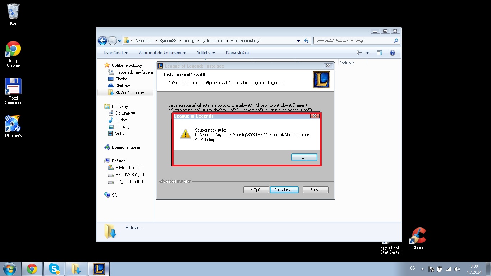Show the preview pane in Explorer
Screen dimensions: 491x276
coord(379,53)
